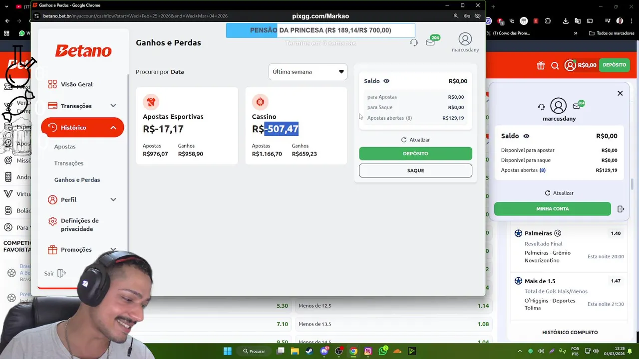Viewport: 639px width, 359px height.
Task: Expand the Transações sidebar section
Action: tap(113, 106)
